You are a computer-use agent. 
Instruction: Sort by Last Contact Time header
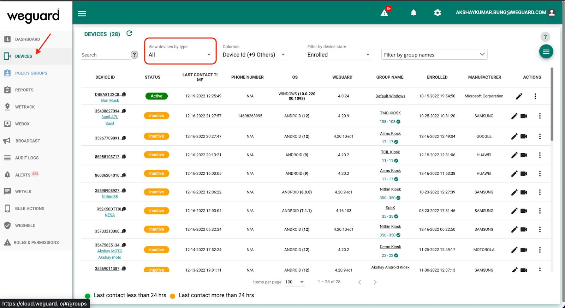point(200,77)
